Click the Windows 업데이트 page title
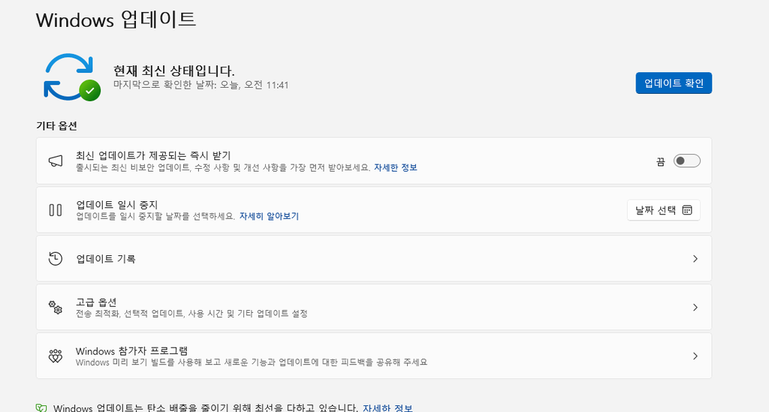769x412 pixels. [116, 20]
